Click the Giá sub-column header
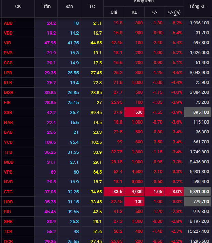This screenshot has width=212, height=243. coord(114,12)
